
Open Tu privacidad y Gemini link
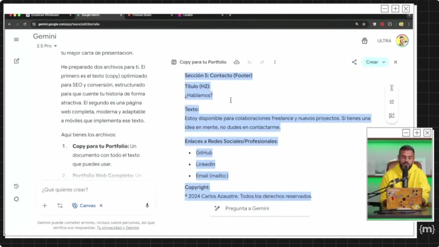pyautogui.click(x=118, y=228)
